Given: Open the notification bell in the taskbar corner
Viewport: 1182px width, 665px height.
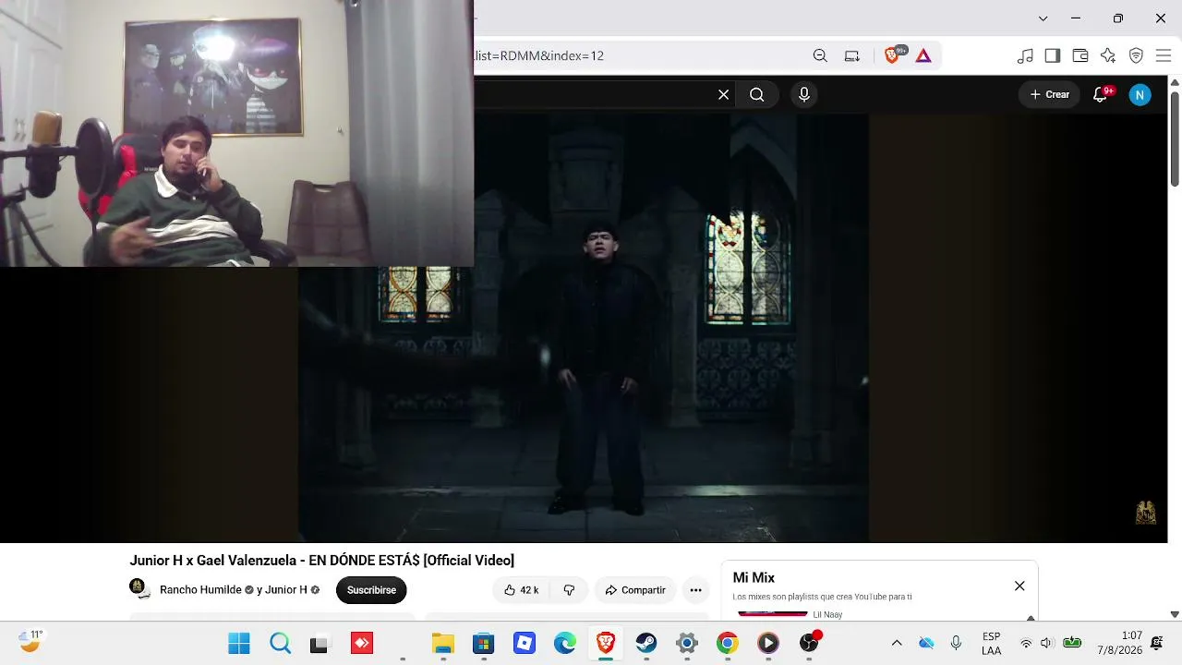Looking at the screenshot, I should click(x=1157, y=643).
